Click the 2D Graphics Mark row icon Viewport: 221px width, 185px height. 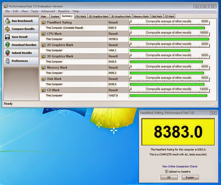tap(44, 45)
